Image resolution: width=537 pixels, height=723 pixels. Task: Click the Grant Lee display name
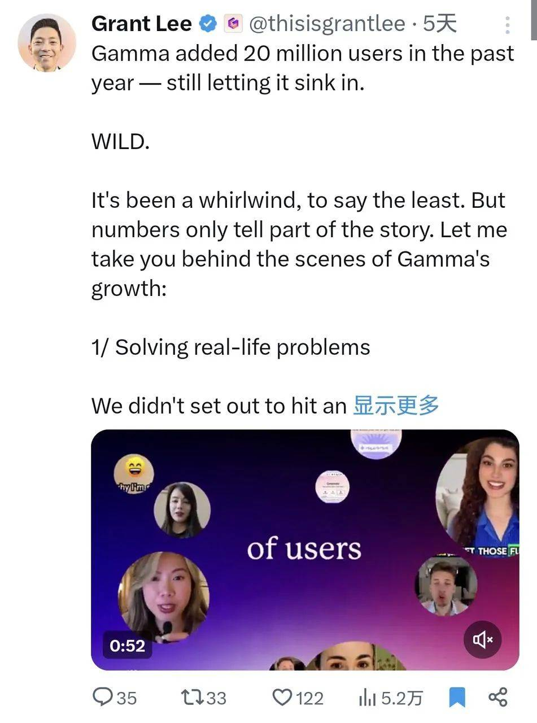click(x=141, y=24)
